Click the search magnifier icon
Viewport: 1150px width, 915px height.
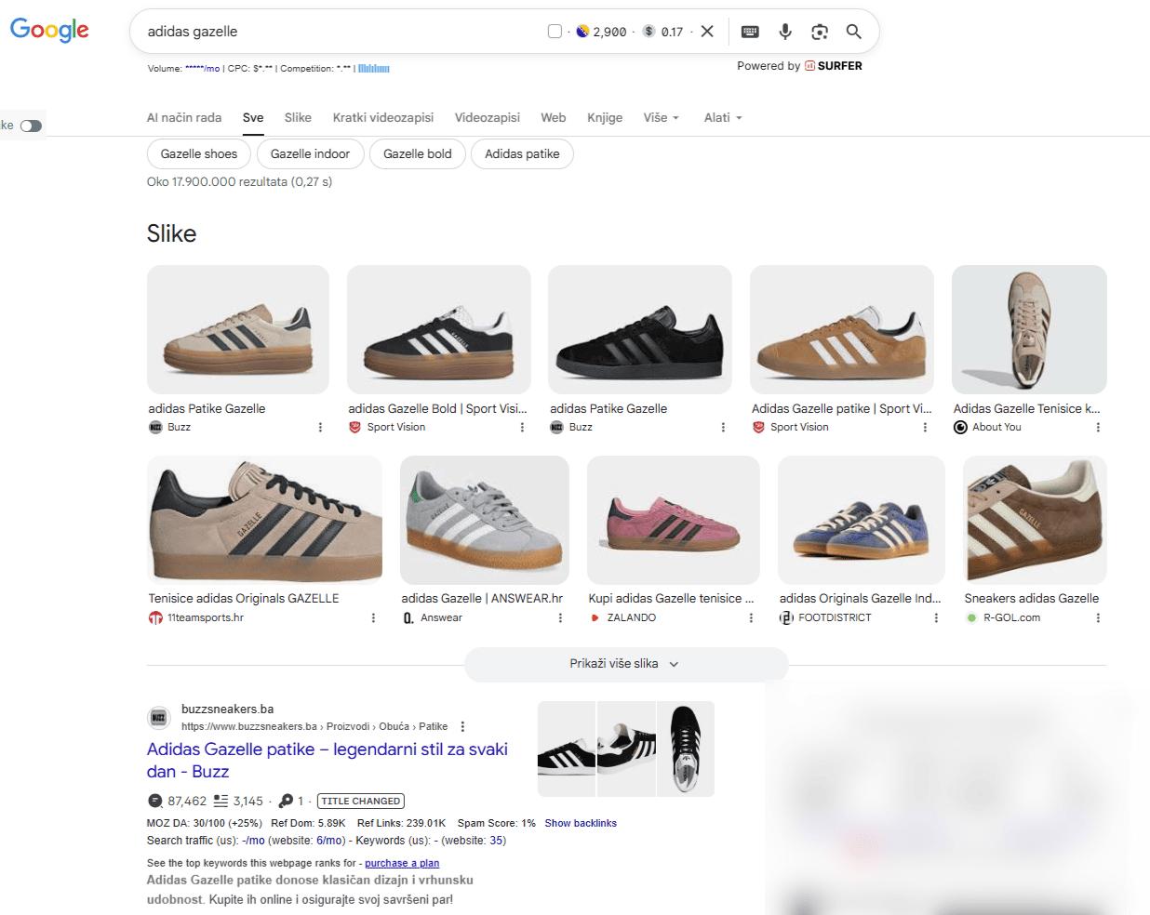pos(853,31)
